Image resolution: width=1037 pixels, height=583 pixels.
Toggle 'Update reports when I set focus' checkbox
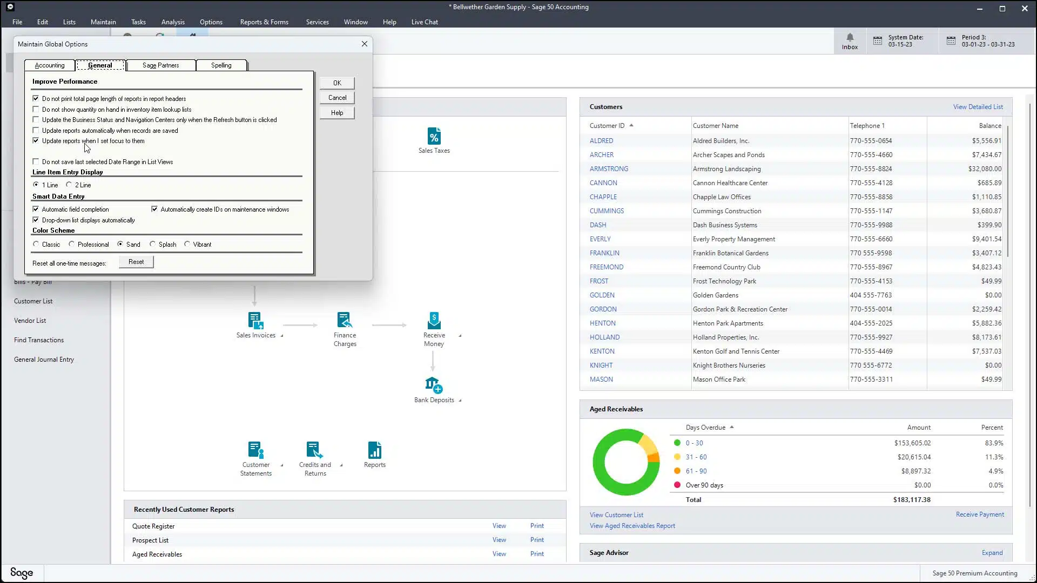pyautogui.click(x=36, y=140)
